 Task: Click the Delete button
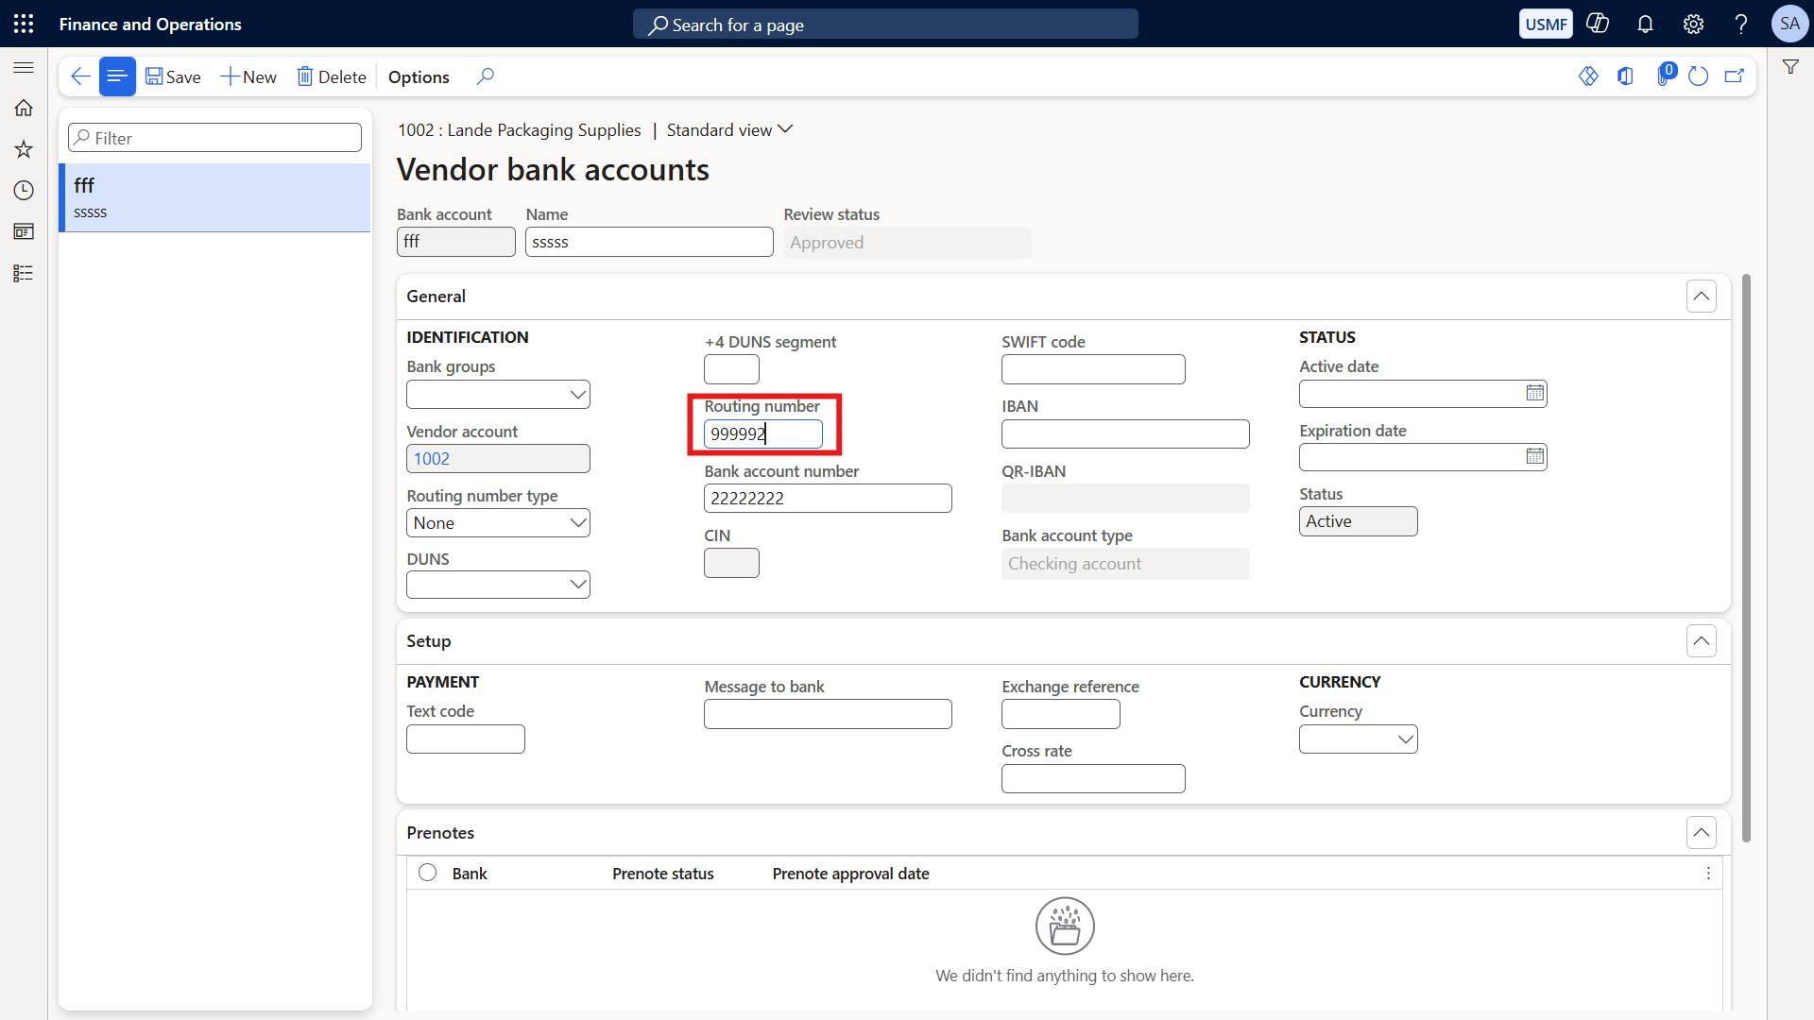[x=332, y=77]
